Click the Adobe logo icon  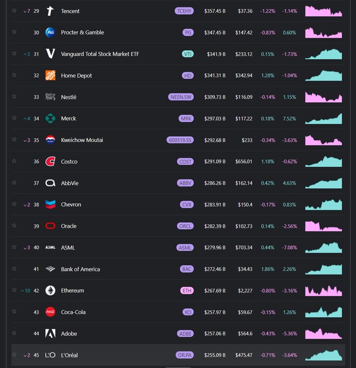50,333
